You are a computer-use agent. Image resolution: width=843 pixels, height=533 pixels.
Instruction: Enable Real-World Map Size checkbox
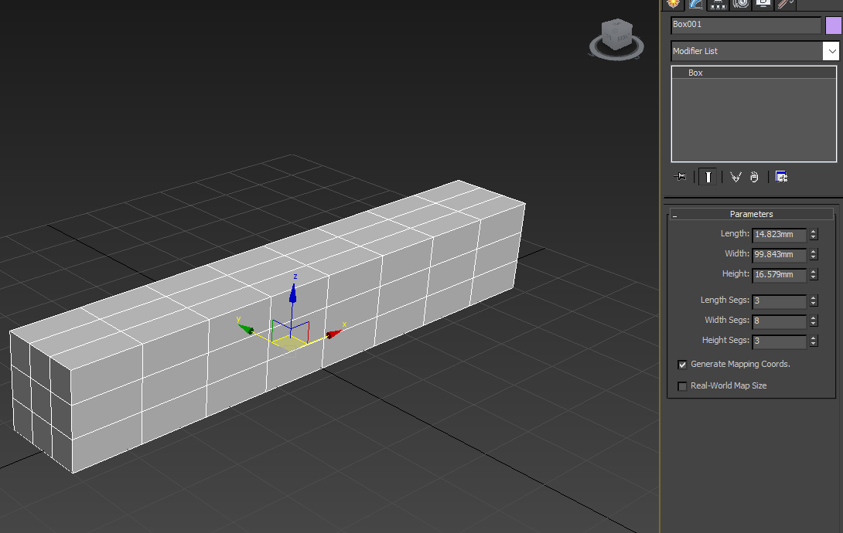(682, 386)
